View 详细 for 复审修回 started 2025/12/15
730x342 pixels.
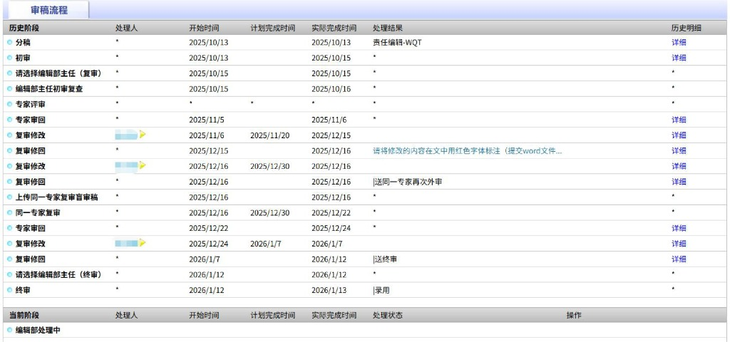pyautogui.click(x=678, y=150)
